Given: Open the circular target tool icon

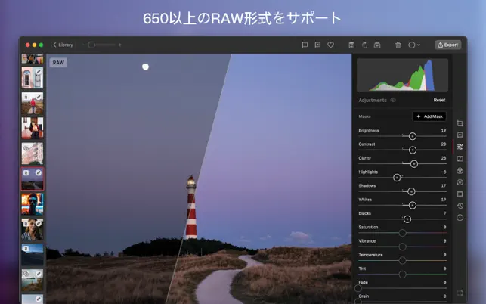Looking at the screenshot, I should tap(460, 182).
